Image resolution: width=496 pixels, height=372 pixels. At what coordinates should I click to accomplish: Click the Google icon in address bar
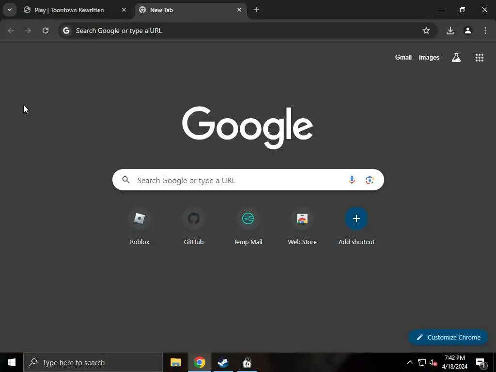pyautogui.click(x=66, y=31)
